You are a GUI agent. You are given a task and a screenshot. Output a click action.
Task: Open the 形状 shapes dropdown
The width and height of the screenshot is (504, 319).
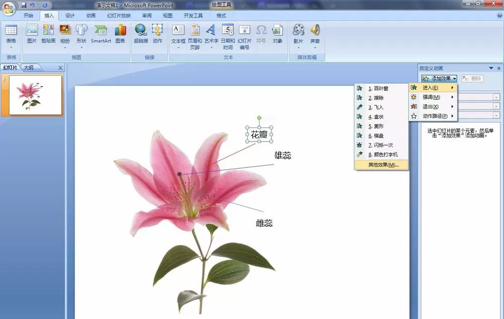point(81,36)
